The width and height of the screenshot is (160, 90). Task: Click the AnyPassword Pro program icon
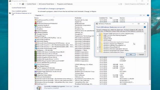(35, 20)
